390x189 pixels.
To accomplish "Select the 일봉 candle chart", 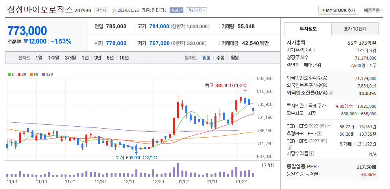I will [206, 58].
